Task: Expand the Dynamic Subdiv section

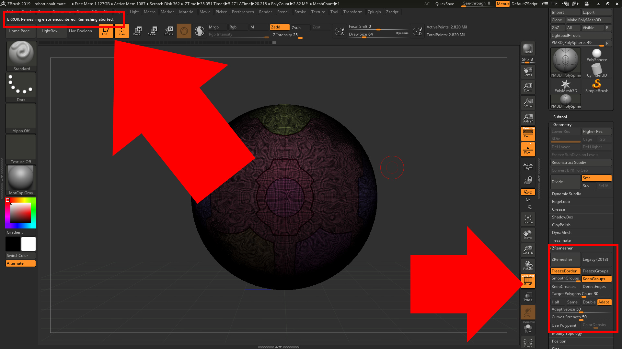Action: pyautogui.click(x=566, y=194)
